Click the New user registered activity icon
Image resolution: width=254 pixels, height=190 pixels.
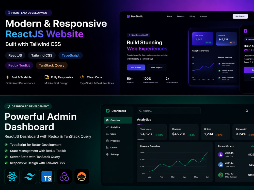[x=219, y=64]
